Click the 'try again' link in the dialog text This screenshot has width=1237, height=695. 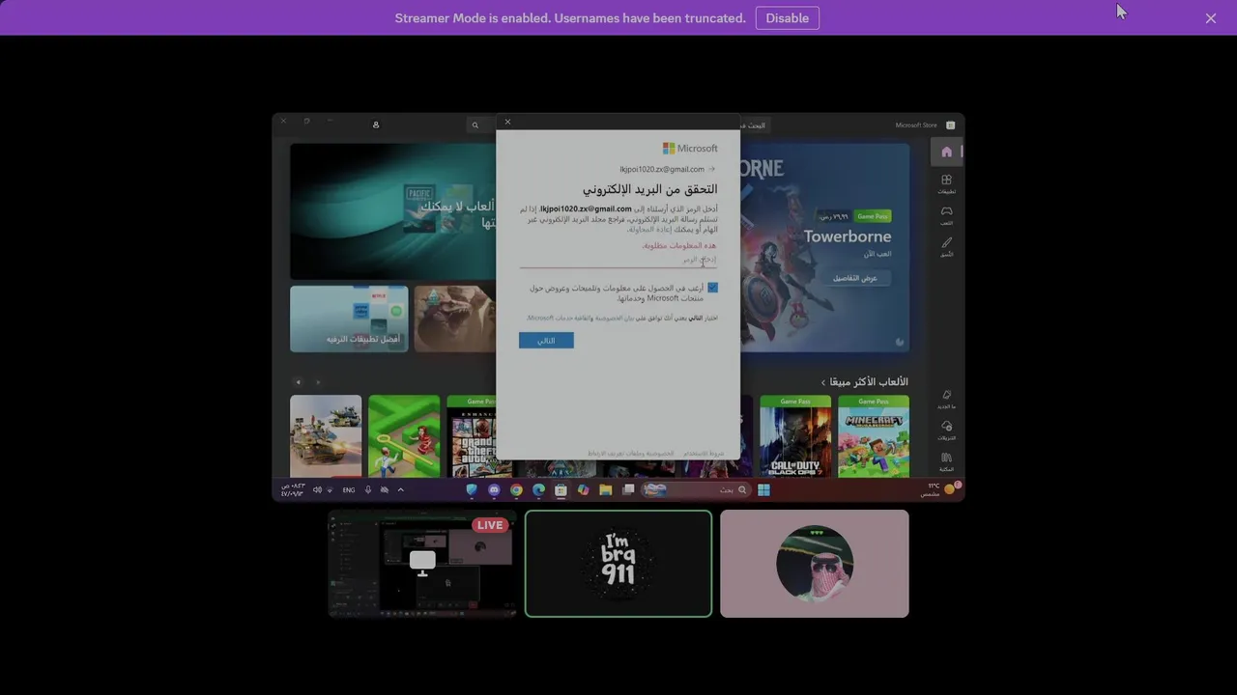[651, 230]
